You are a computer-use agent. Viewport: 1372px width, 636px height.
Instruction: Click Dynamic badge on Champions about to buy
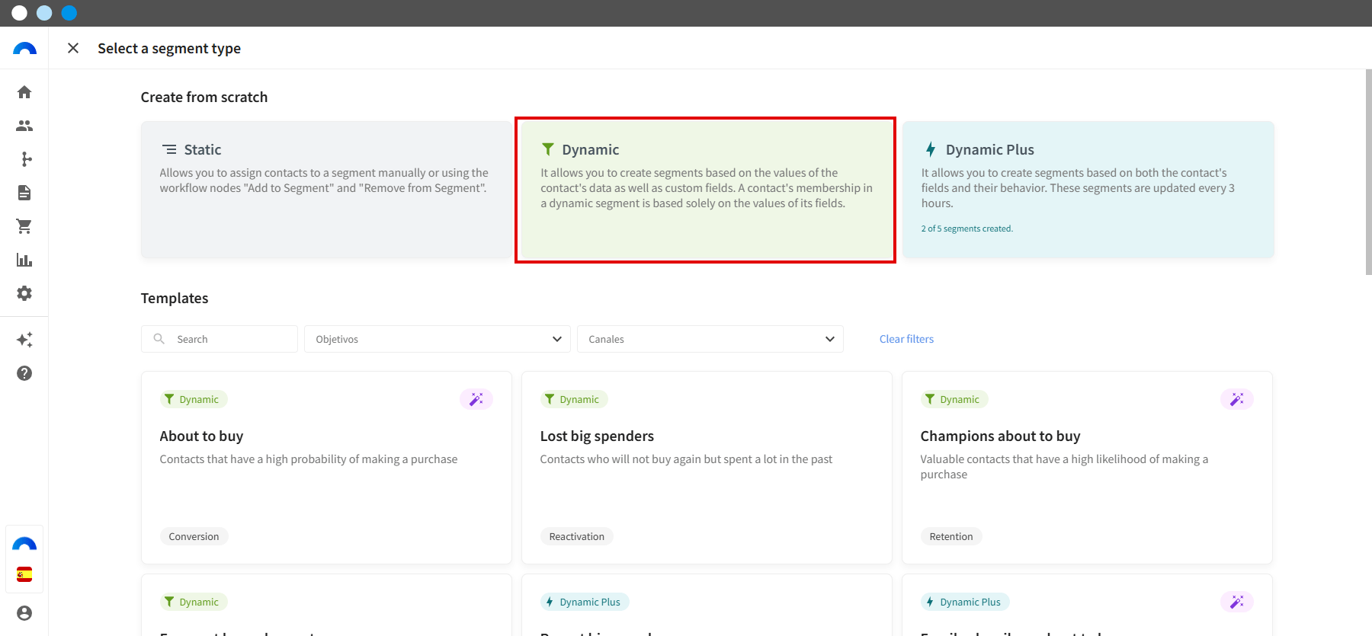(954, 399)
